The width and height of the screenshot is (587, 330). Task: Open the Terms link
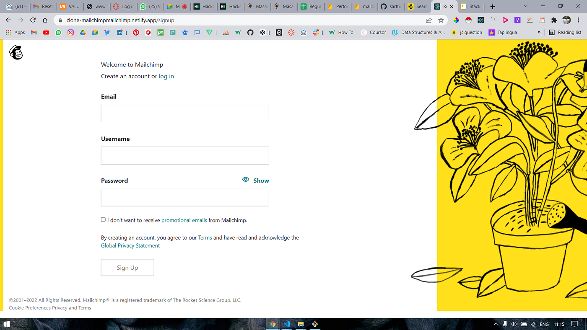(205, 237)
